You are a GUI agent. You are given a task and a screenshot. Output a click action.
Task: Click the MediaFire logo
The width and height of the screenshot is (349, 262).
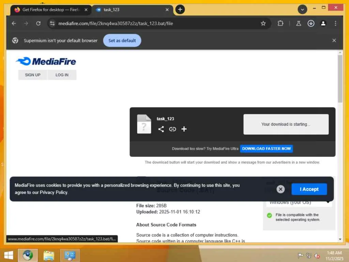coord(46,61)
